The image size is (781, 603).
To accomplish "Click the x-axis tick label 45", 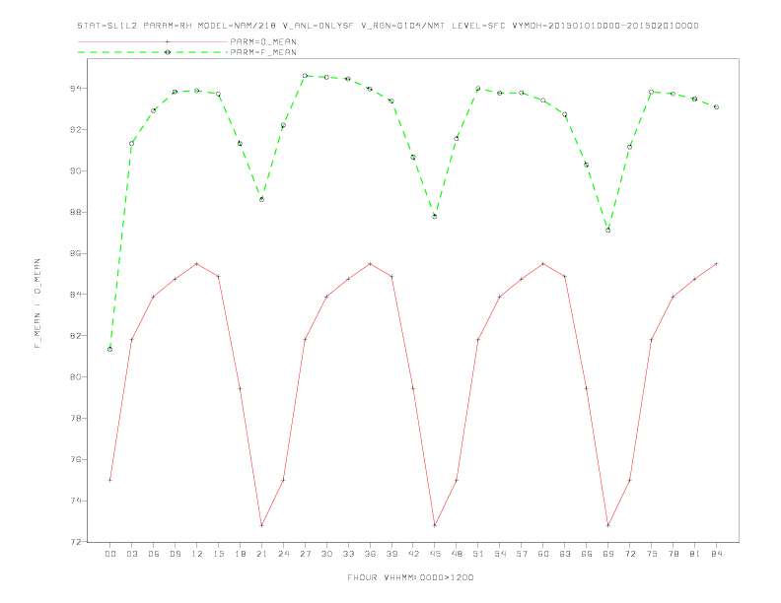I will tap(435, 554).
